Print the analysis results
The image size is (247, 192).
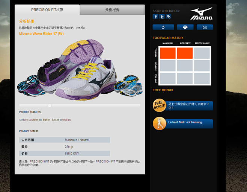185,27
